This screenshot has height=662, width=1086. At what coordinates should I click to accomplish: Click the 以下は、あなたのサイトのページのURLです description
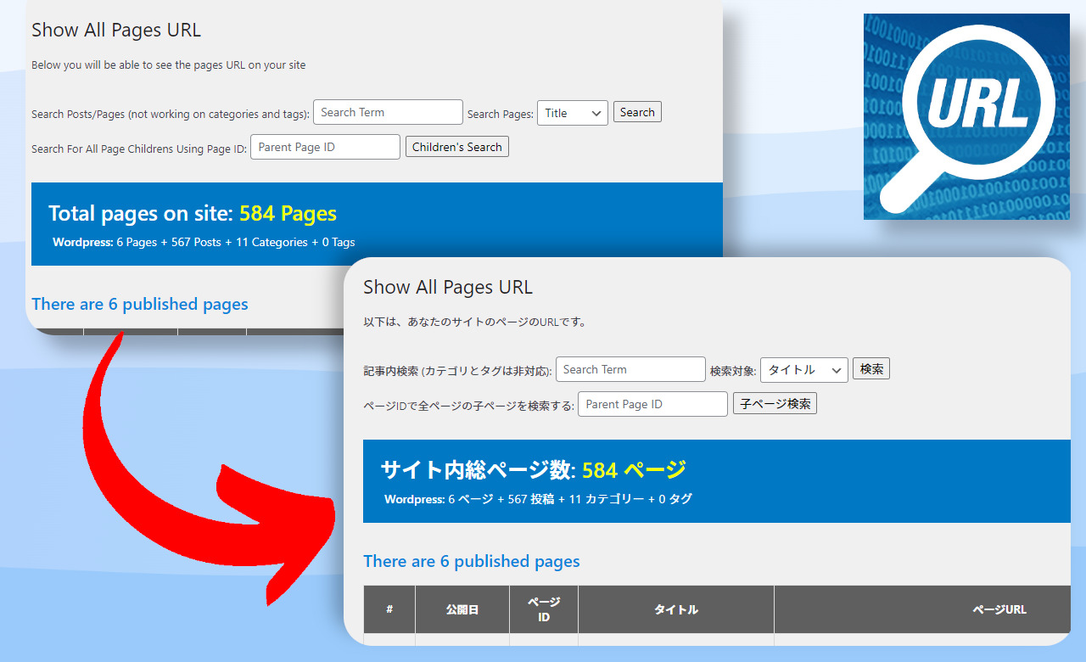click(x=475, y=322)
